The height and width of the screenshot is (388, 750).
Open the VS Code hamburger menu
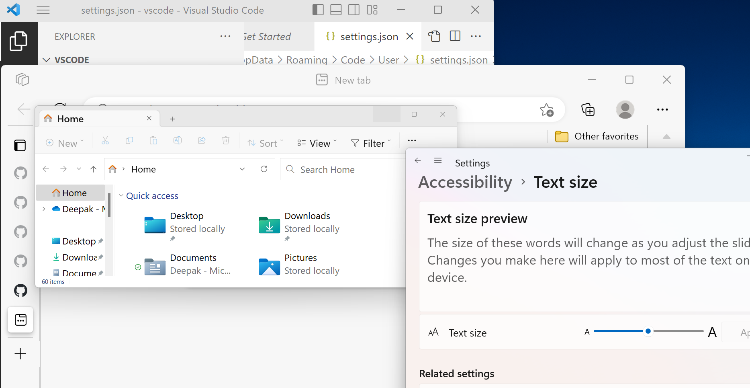[43, 10]
